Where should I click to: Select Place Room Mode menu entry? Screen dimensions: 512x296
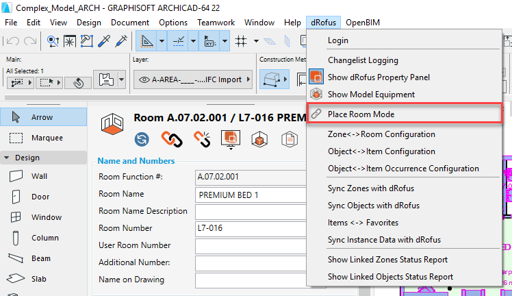pos(361,114)
